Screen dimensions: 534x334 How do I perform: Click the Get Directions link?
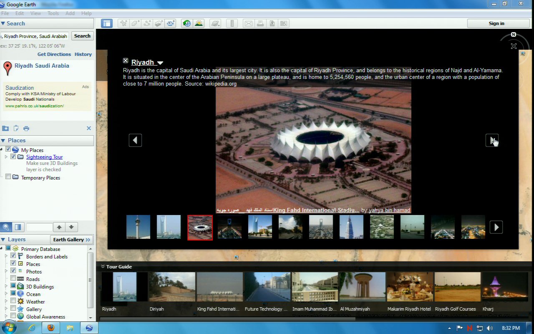coord(54,54)
